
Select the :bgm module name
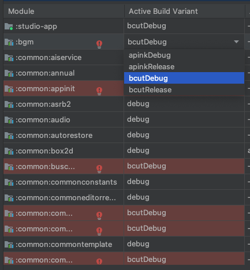click(24, 42)
